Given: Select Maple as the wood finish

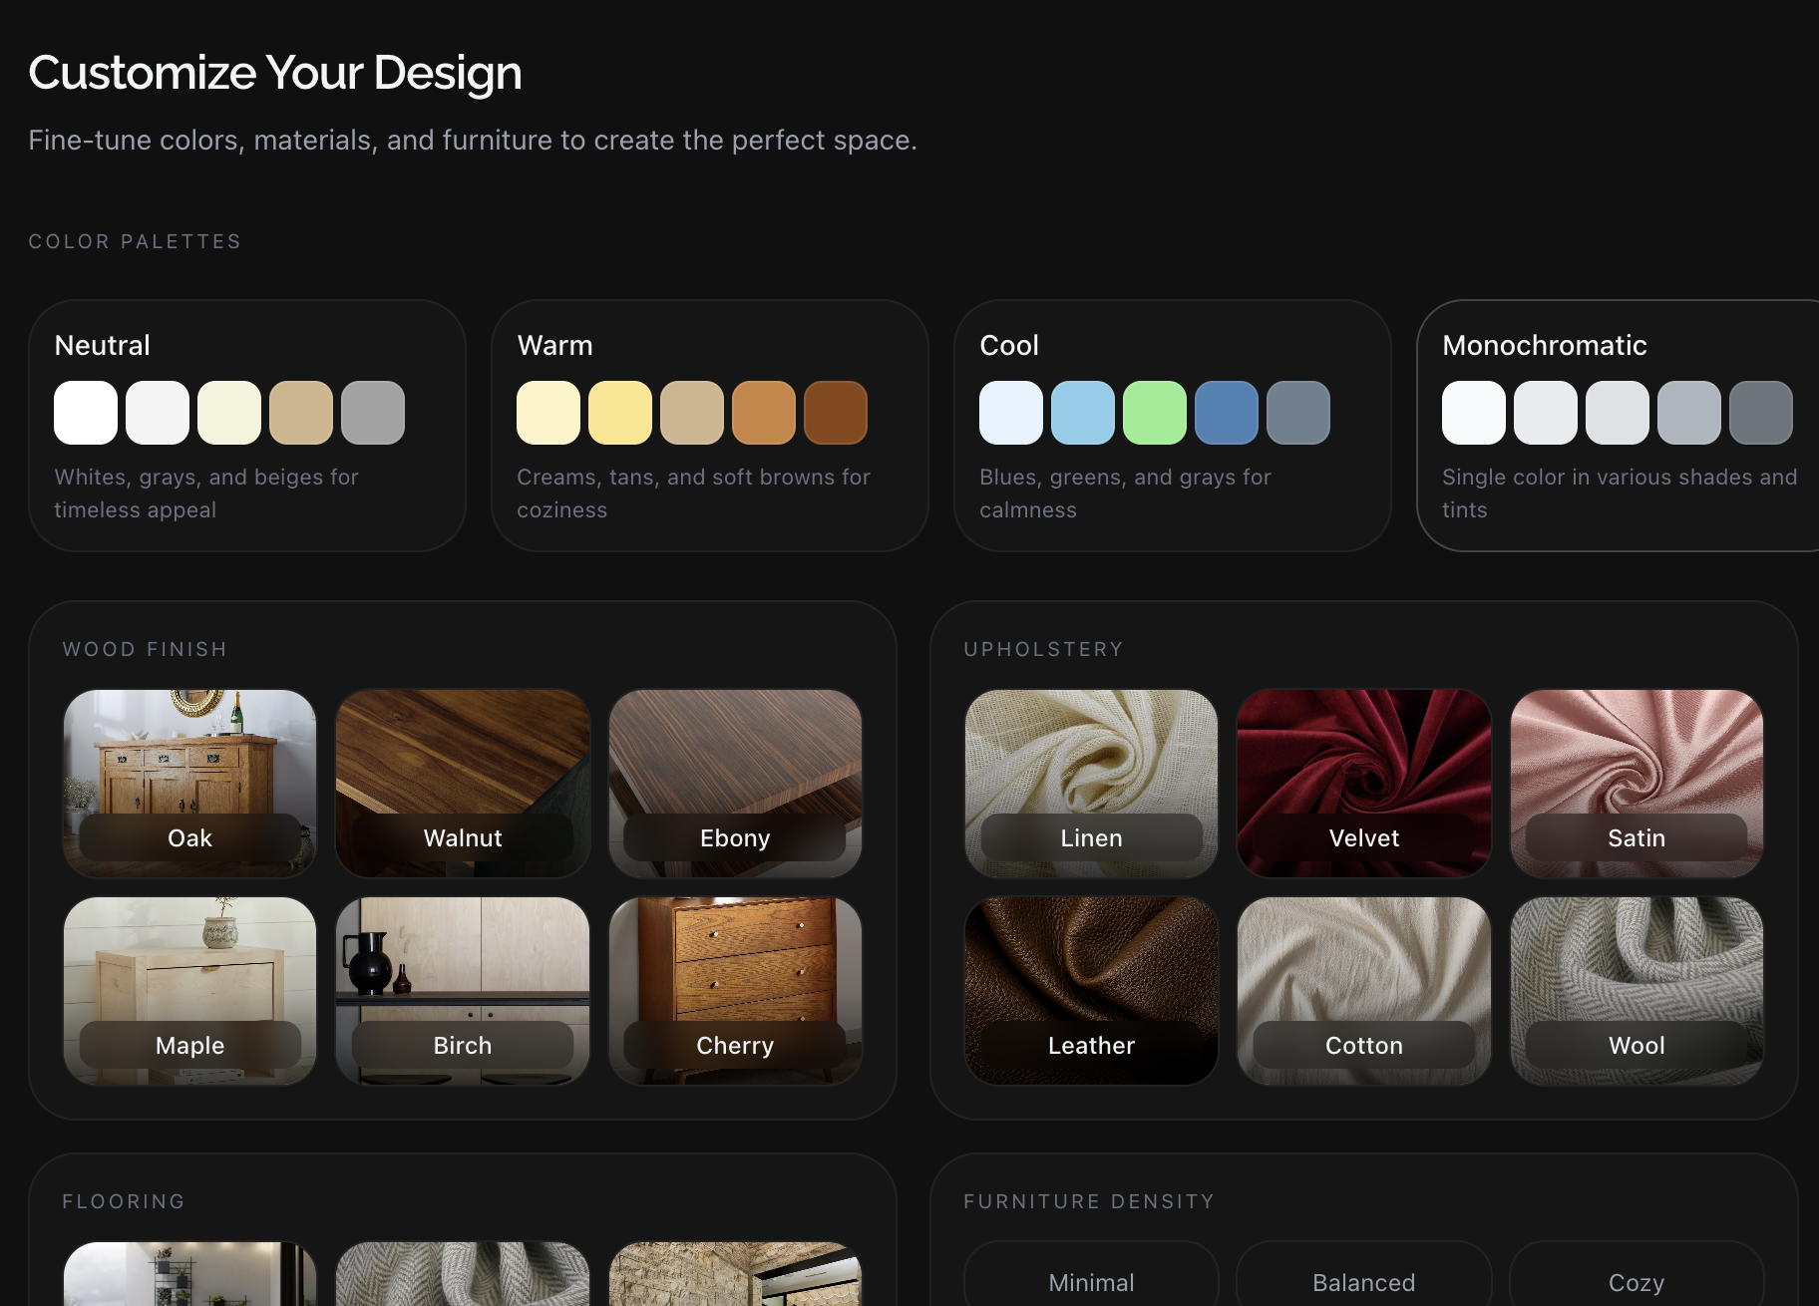Looking at the screenshot, I should 189,990.
